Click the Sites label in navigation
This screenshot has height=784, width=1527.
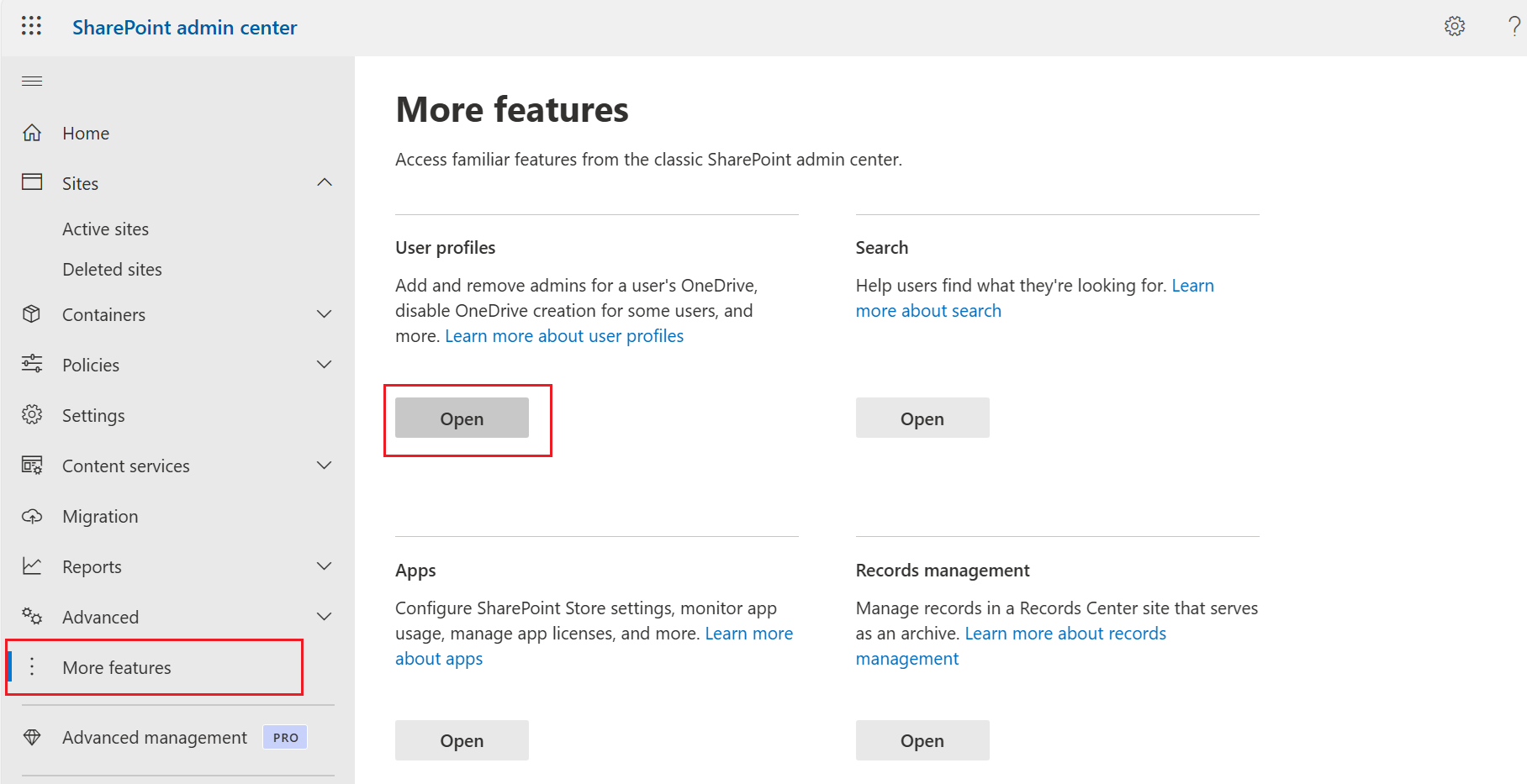pyautogui.click(x=80, y=183)
